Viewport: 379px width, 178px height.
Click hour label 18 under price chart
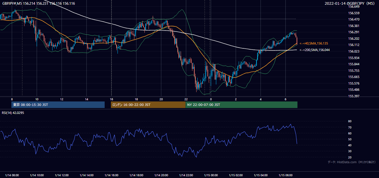pos(136,99)
